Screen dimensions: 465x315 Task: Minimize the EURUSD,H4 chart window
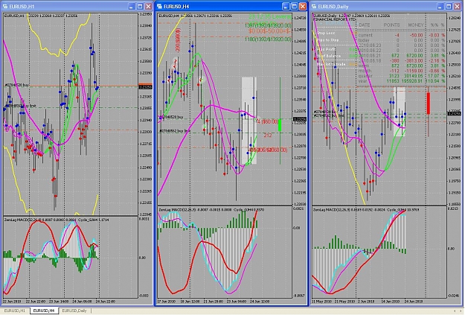[x=286, y=6]
